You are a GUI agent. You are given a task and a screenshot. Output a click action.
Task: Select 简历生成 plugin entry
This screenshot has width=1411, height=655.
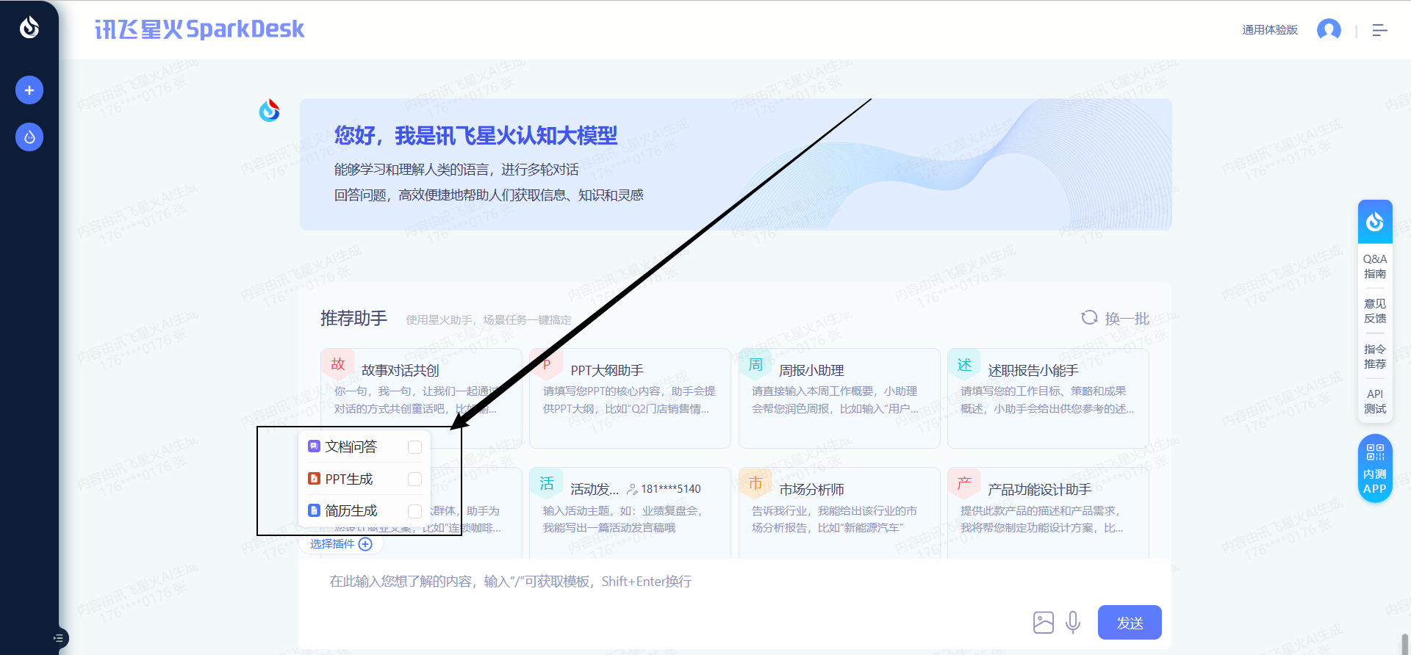[365, 510]
